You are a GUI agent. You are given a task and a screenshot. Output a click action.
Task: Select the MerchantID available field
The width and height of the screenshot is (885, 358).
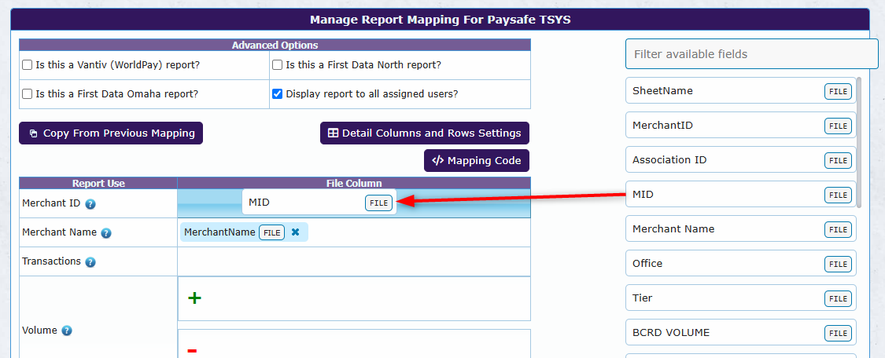coord(741,125)
